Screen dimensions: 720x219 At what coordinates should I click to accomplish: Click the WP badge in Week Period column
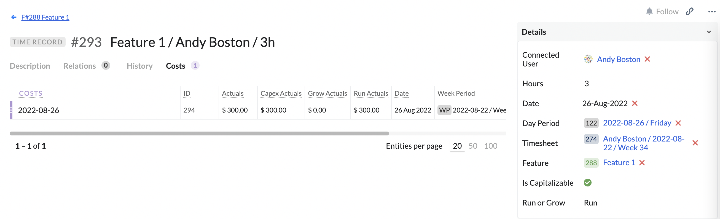pos(444,110)
